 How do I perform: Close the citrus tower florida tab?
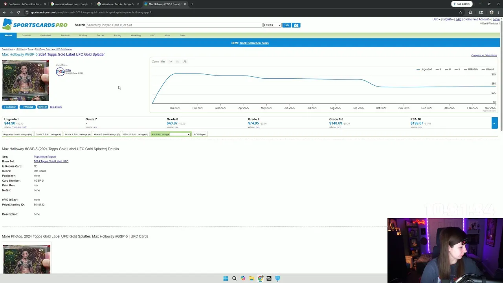(x=138, y=4)
